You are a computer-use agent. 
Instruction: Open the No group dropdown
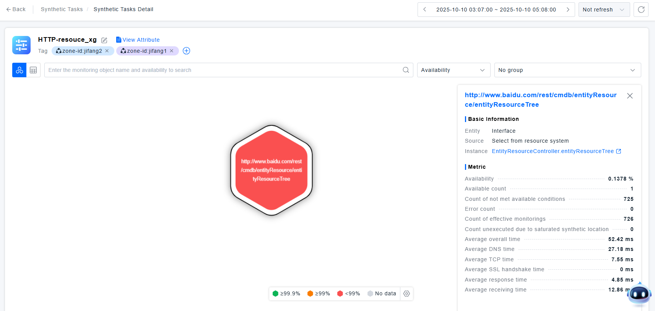[x=567, y=70]
